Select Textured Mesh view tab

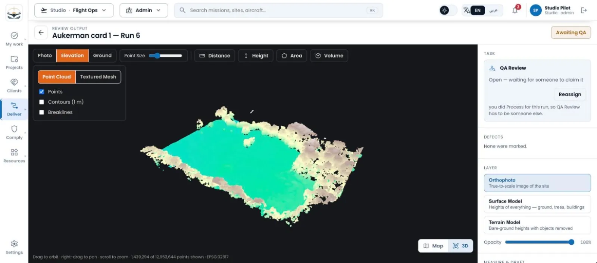pyautogui.click(x=98, y=77)
